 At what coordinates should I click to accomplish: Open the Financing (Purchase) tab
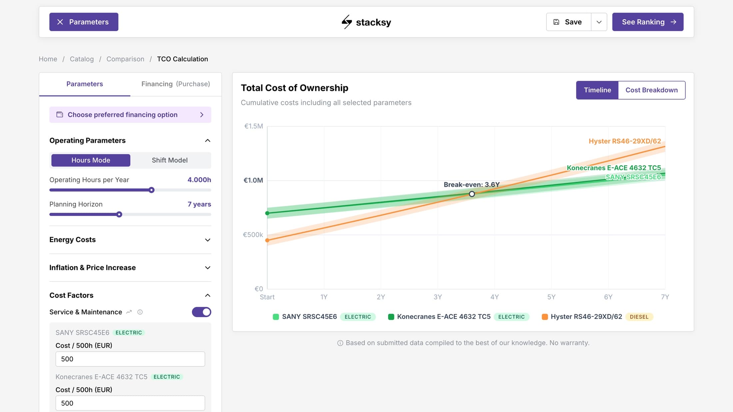click(176, 84)
